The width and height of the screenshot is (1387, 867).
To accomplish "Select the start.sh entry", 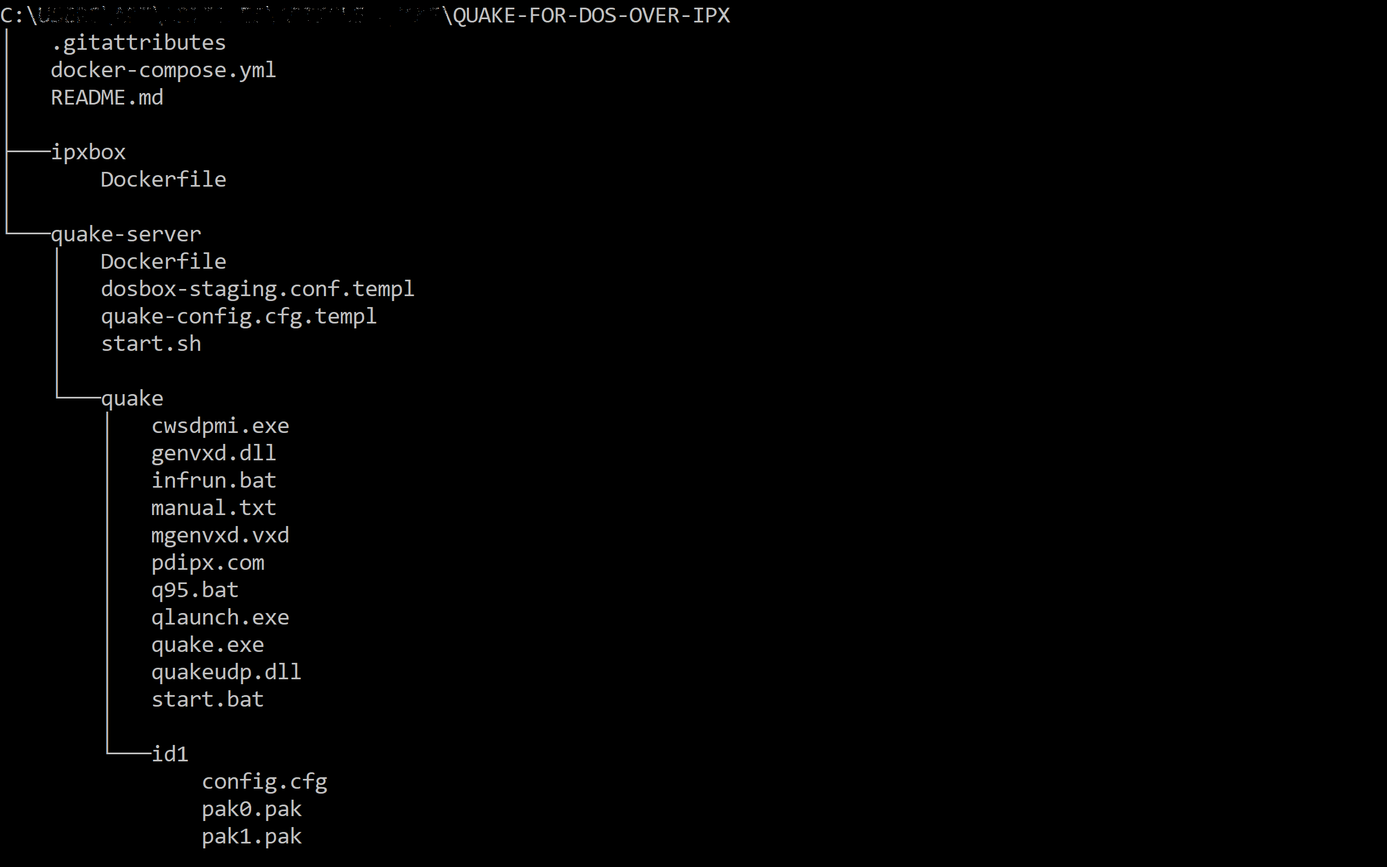I will point(152,344).
